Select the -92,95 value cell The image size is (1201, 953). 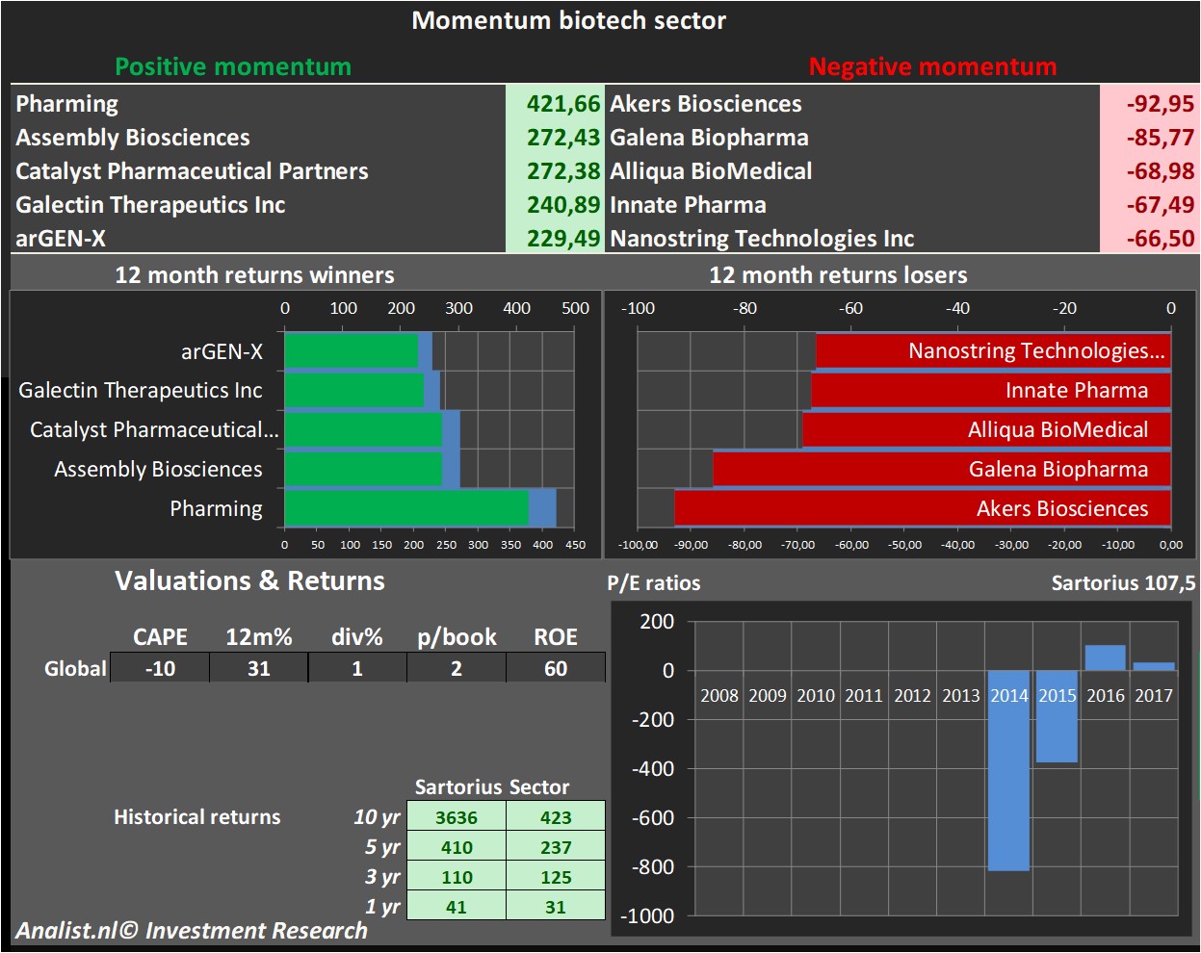1149,103
